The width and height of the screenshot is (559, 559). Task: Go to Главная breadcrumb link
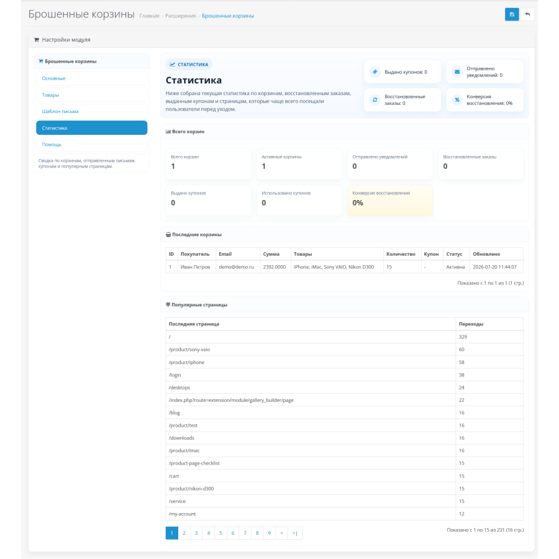pyautogui.click(x=149, y=16)
